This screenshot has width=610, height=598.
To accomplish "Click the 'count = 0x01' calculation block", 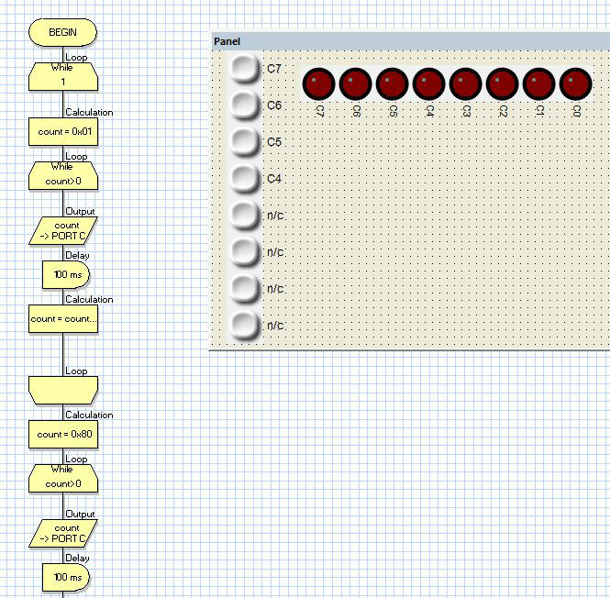I will click(x=62, y=131).
